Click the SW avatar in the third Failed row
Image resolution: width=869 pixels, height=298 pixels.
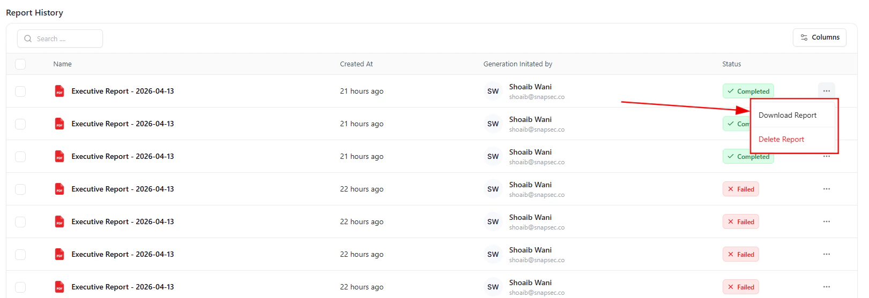tap(493, 255)
